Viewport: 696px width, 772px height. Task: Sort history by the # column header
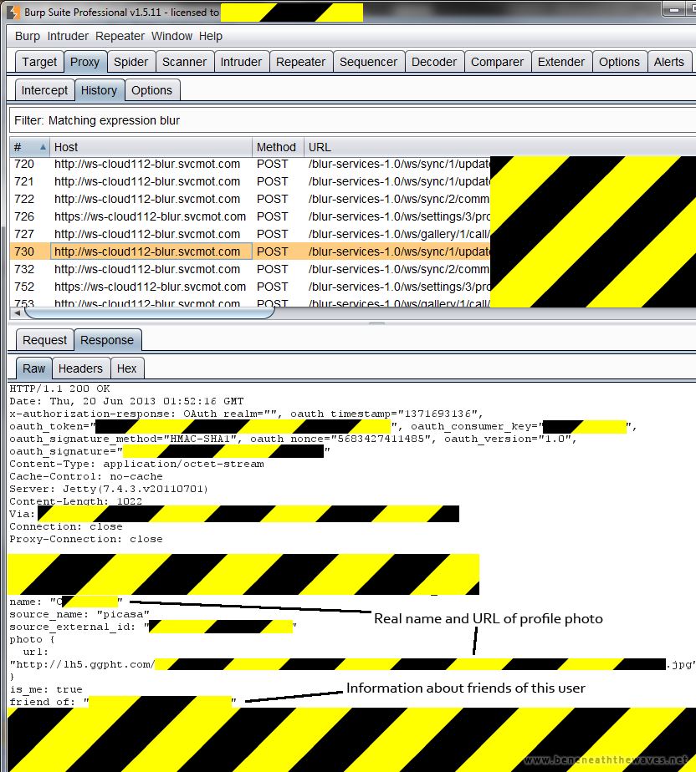tap(29, 147)
